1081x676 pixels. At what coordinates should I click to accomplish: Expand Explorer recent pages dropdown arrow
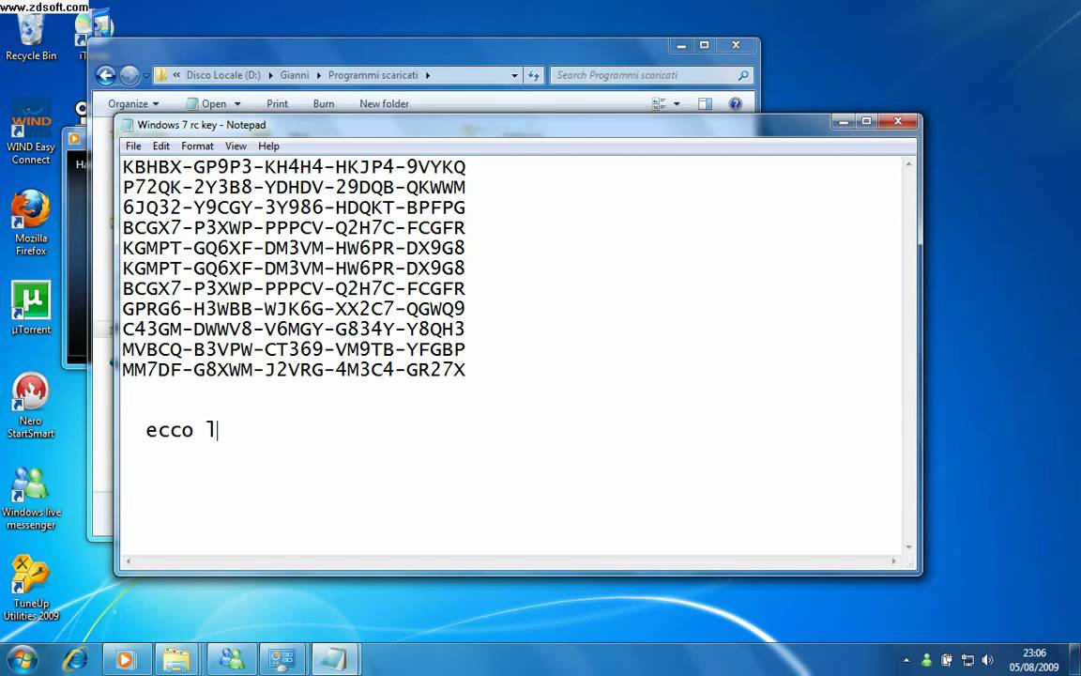[x=145, y=76]
